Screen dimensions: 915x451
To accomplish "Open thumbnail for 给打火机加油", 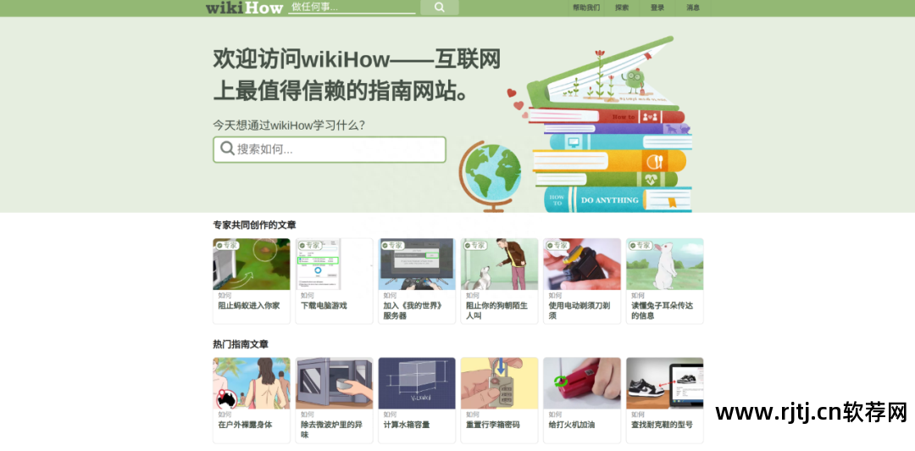I will (582, 383).
